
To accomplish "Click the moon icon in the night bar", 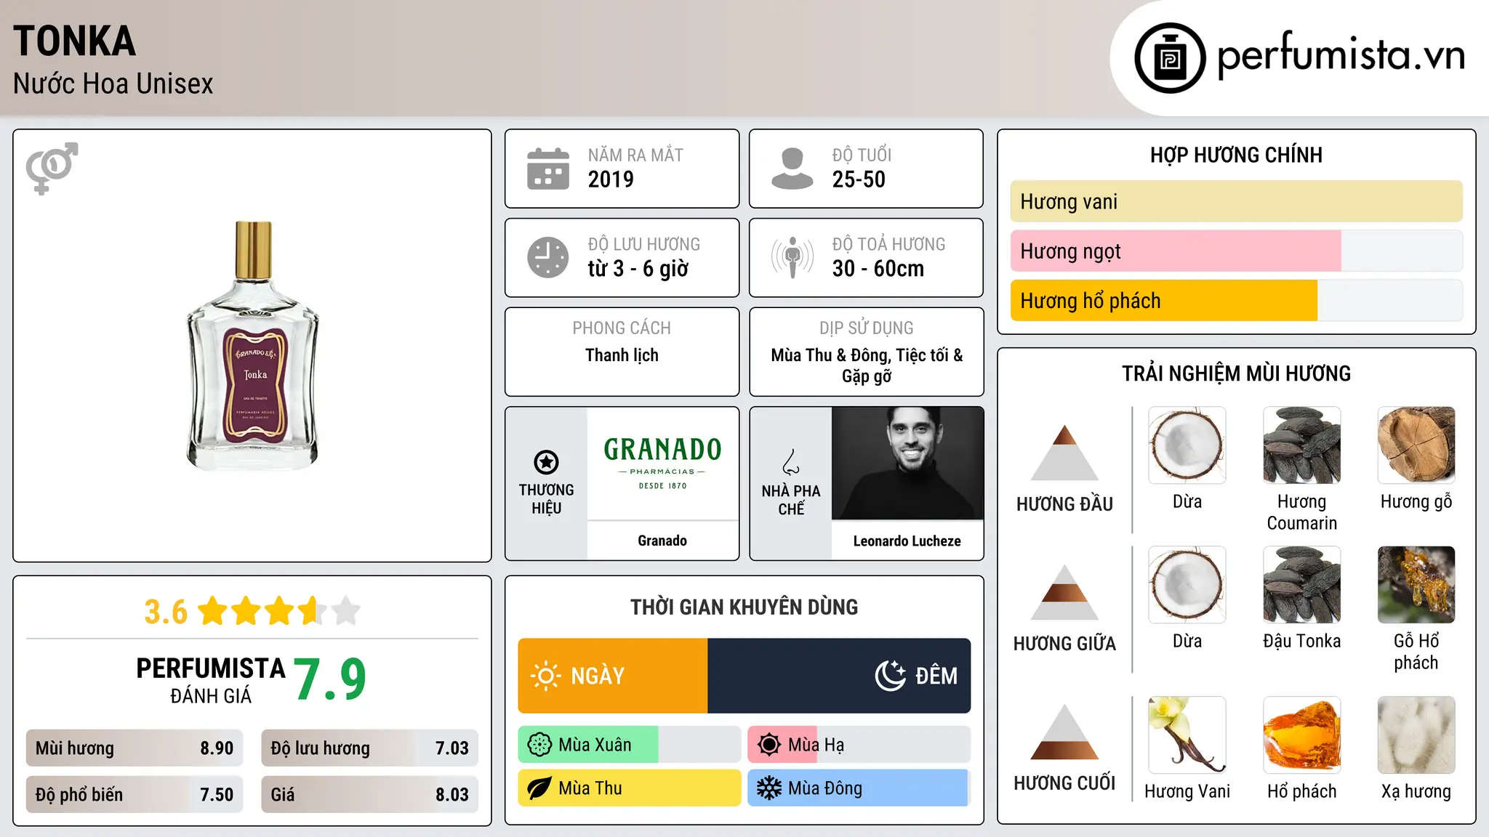I will coord(891,676).
